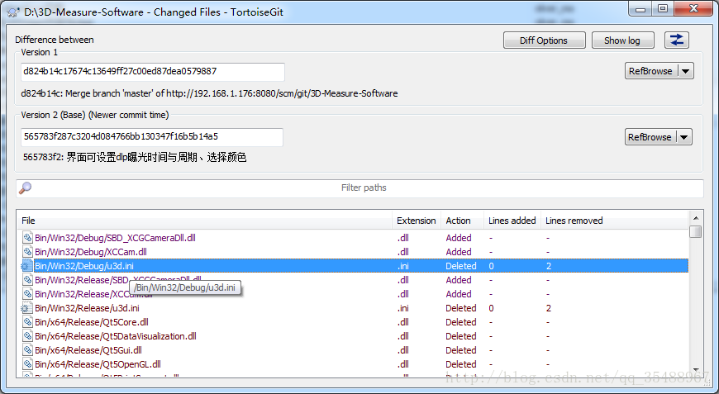Close the Changed Files window
Viewport: 719px width, 394px height.
tap(693, 9)
